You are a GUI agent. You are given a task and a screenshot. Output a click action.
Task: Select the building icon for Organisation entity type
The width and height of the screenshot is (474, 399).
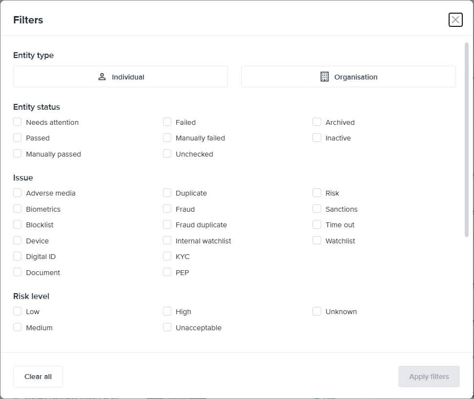pos(325,76)
